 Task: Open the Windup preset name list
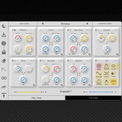[65, 24]
